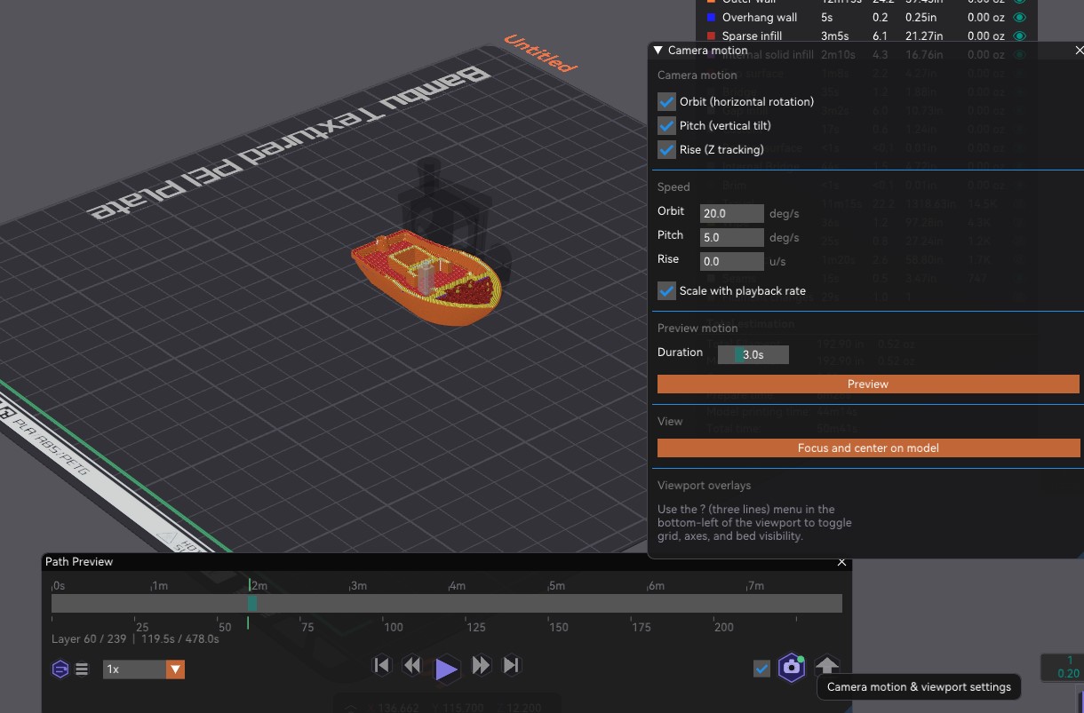
Task: Toggle Orbit (horizontal rotation) checkbox
Action: 666,101
